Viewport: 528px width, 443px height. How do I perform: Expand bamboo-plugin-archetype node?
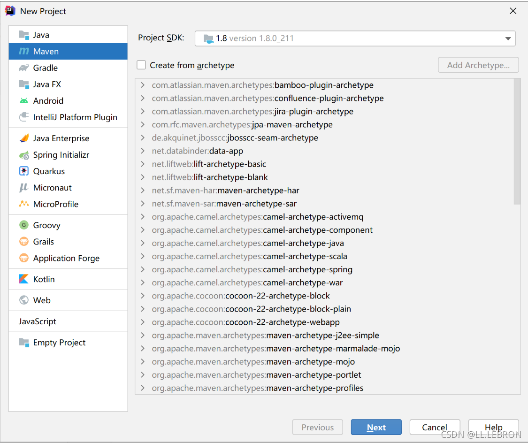pyautogui.click(x=143, y=85)
